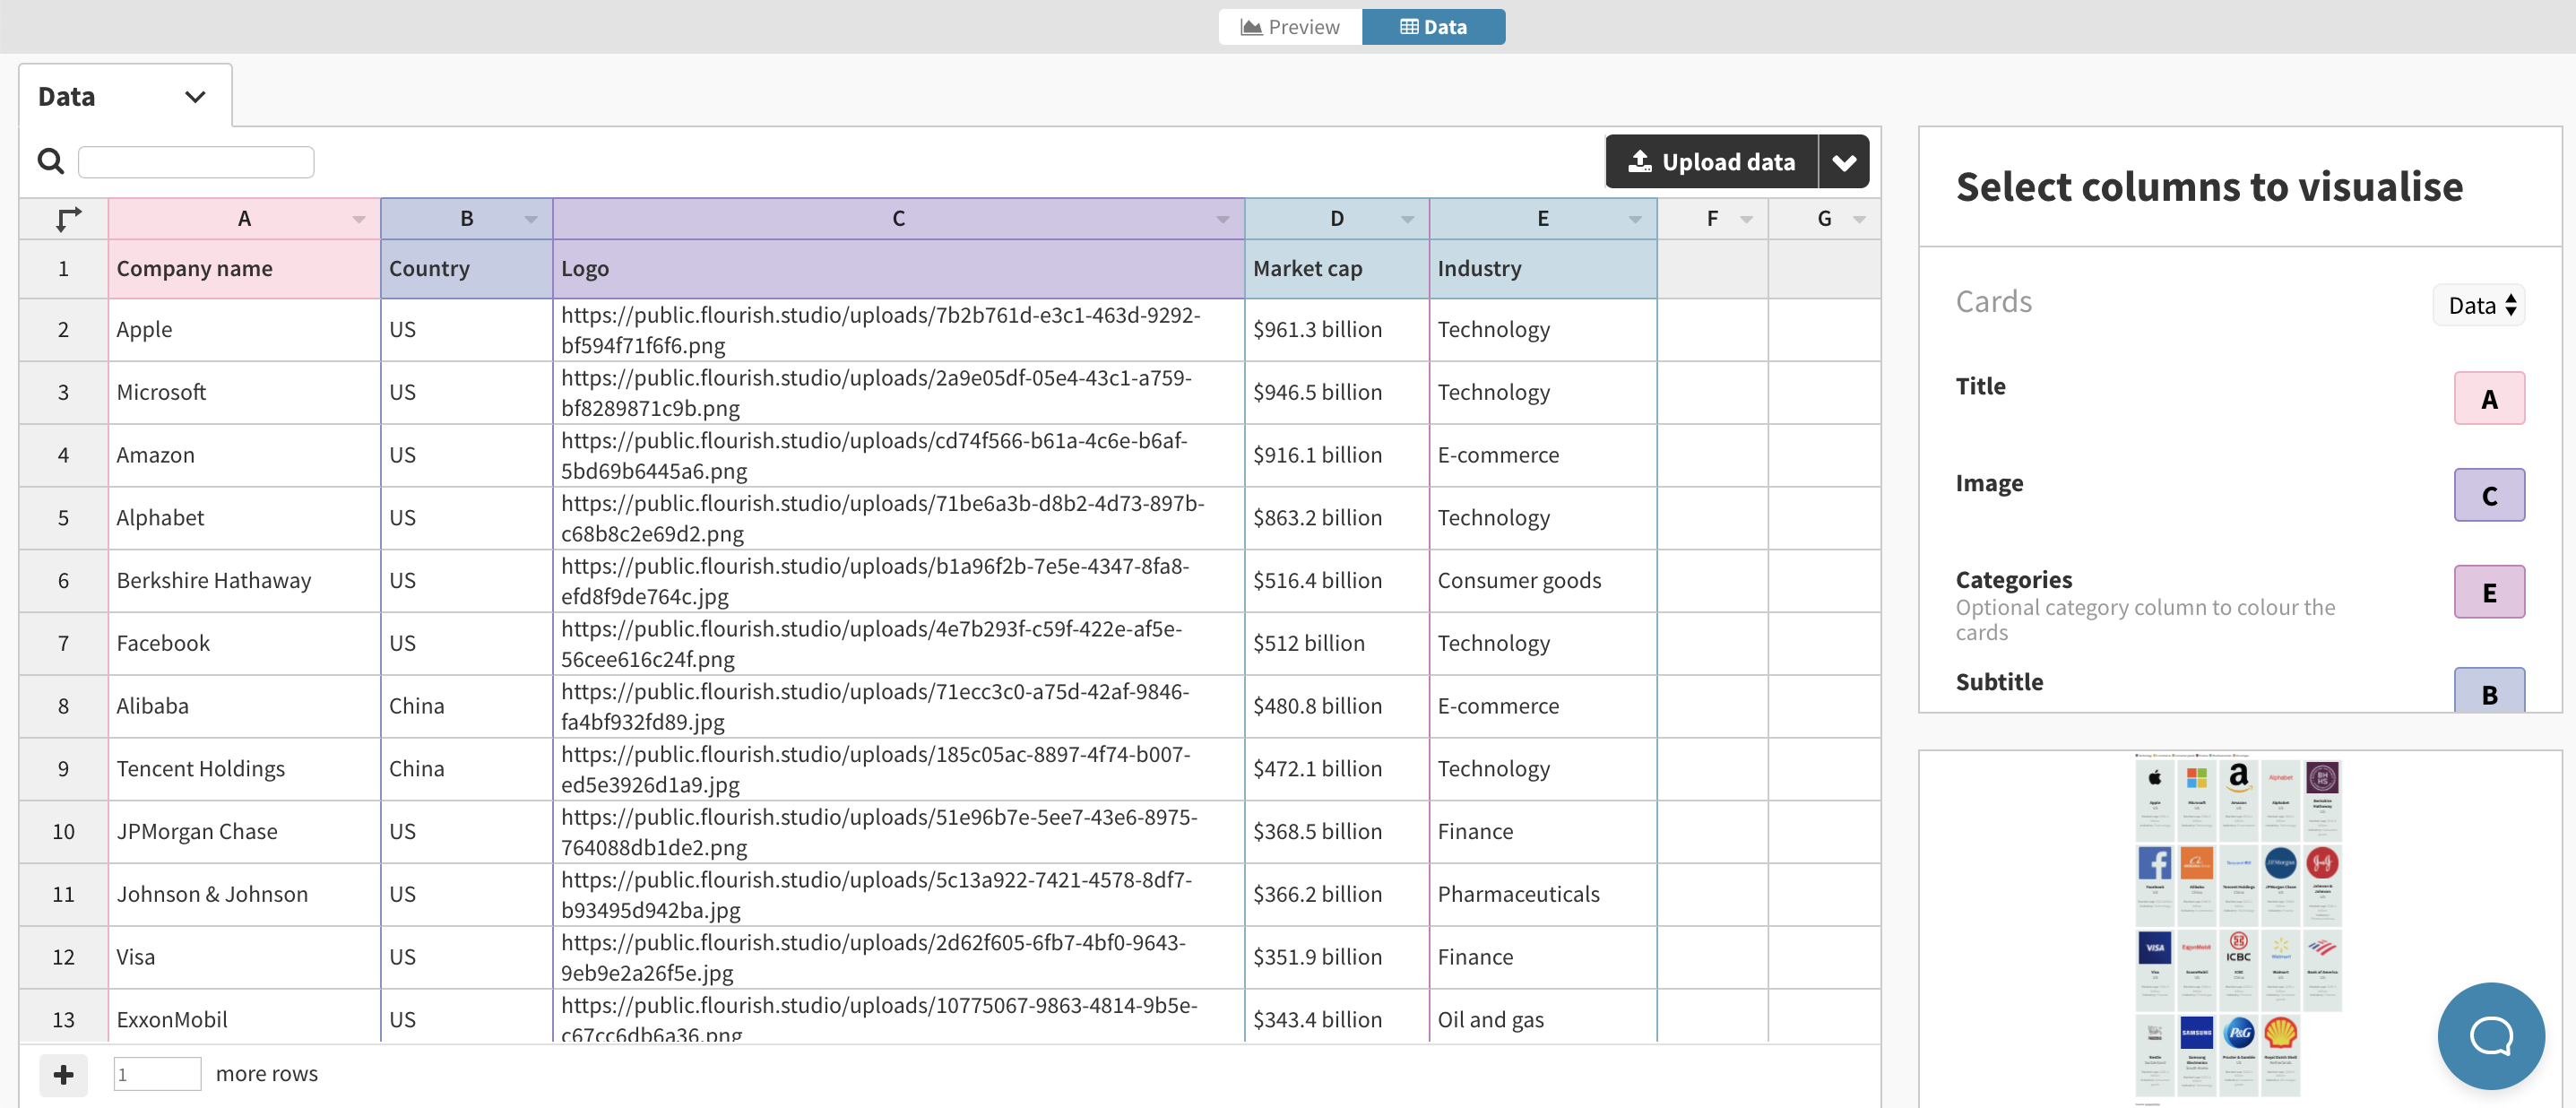Open column B dropdown menu
2576x1108 pixels.
531,220
